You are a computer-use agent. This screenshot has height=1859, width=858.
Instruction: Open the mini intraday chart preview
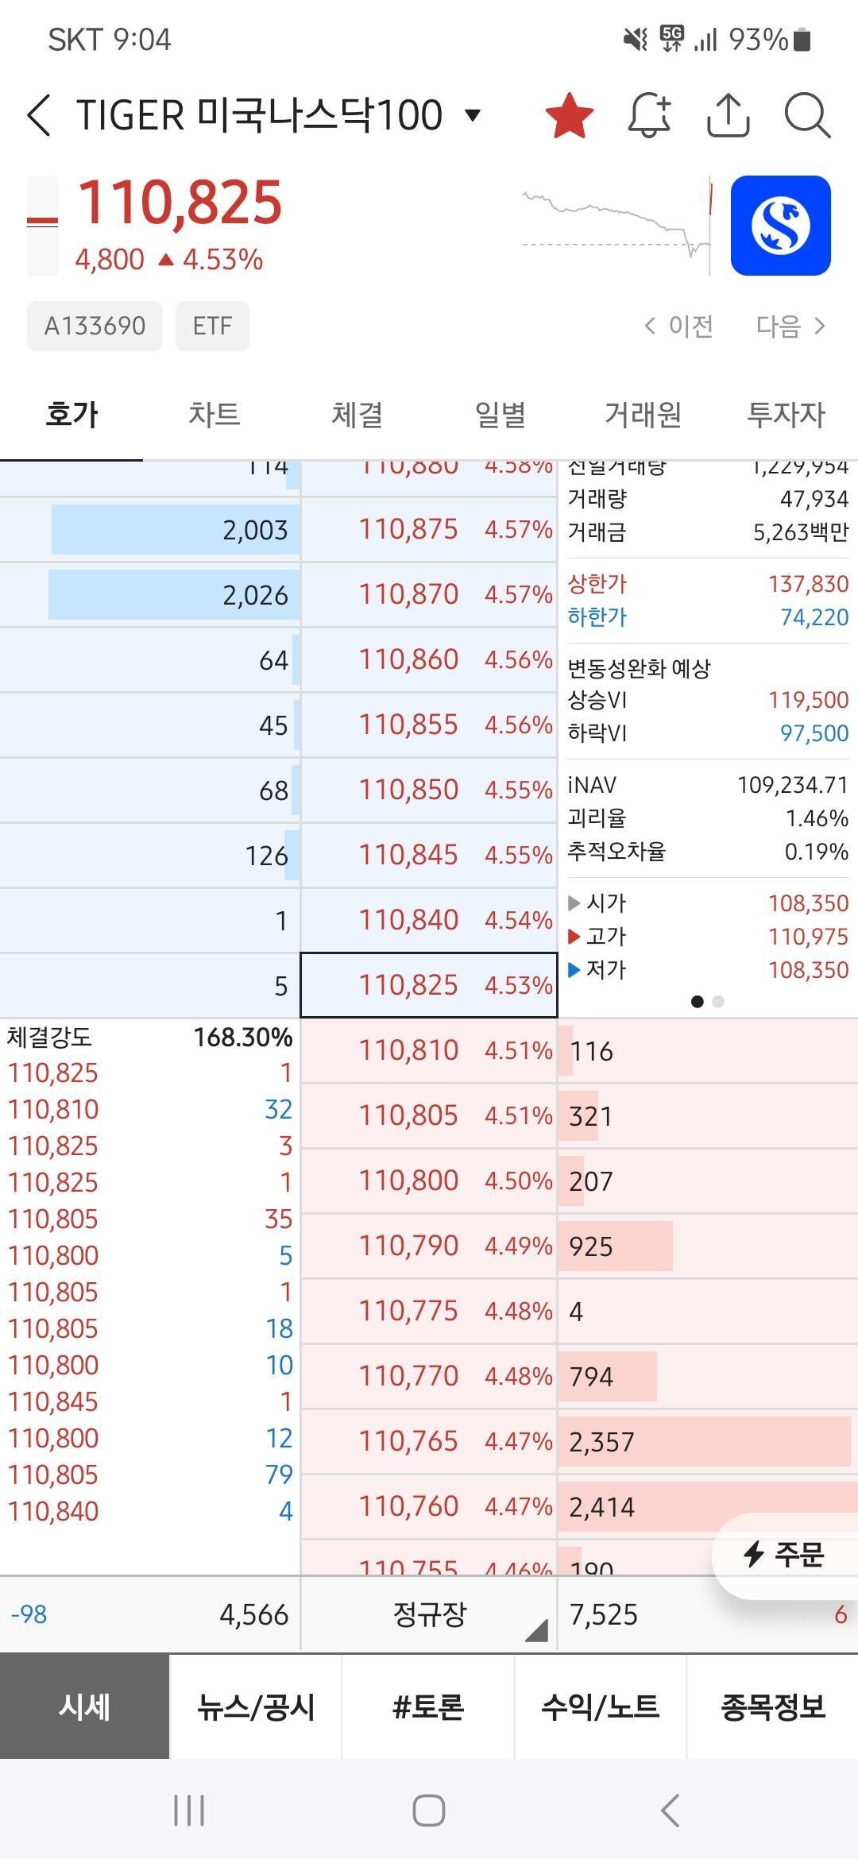coord(616,222)
